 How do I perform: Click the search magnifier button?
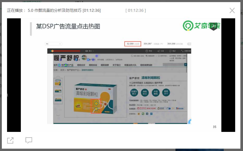[186, 65]
